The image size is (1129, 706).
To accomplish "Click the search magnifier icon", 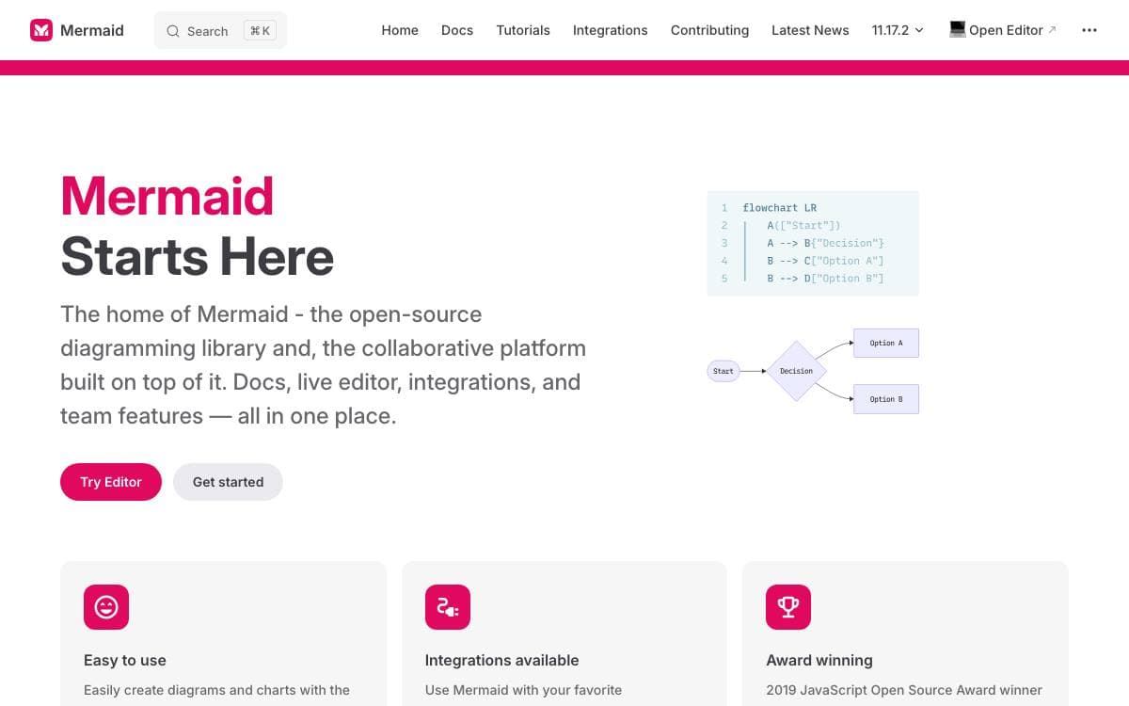I will tap(173, 31).
